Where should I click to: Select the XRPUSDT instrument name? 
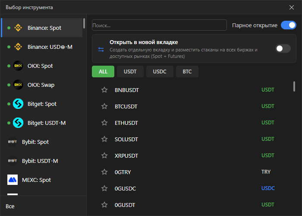126,156
